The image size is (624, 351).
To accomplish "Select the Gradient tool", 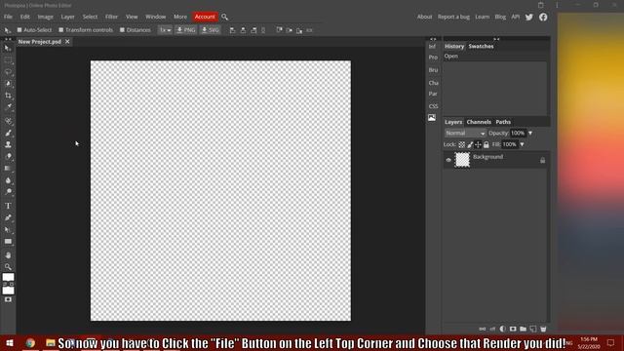I will tap(8, 169).
